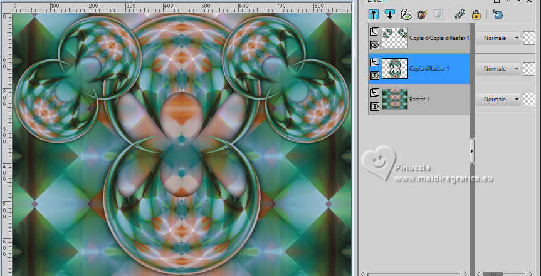Click transparency swatch on Copia diCopia diRaster 1 row

(x=529, y=38)
